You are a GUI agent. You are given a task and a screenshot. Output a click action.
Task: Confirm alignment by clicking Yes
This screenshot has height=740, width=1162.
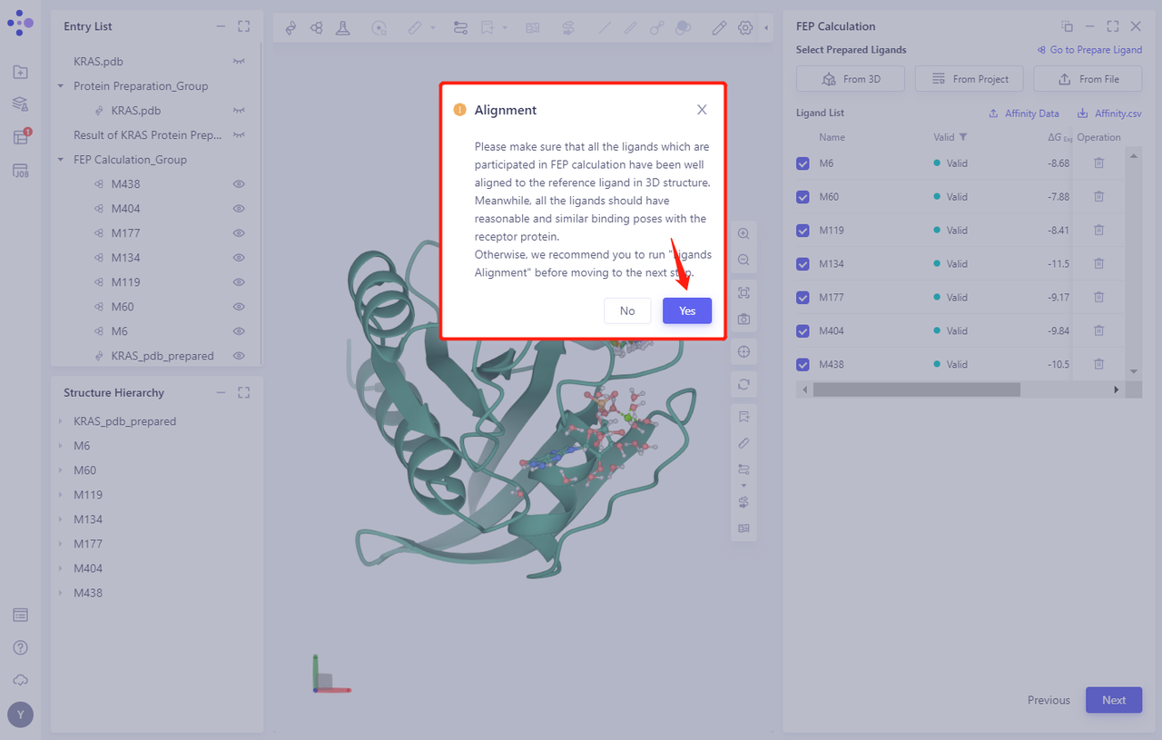[x=686, y=311]
